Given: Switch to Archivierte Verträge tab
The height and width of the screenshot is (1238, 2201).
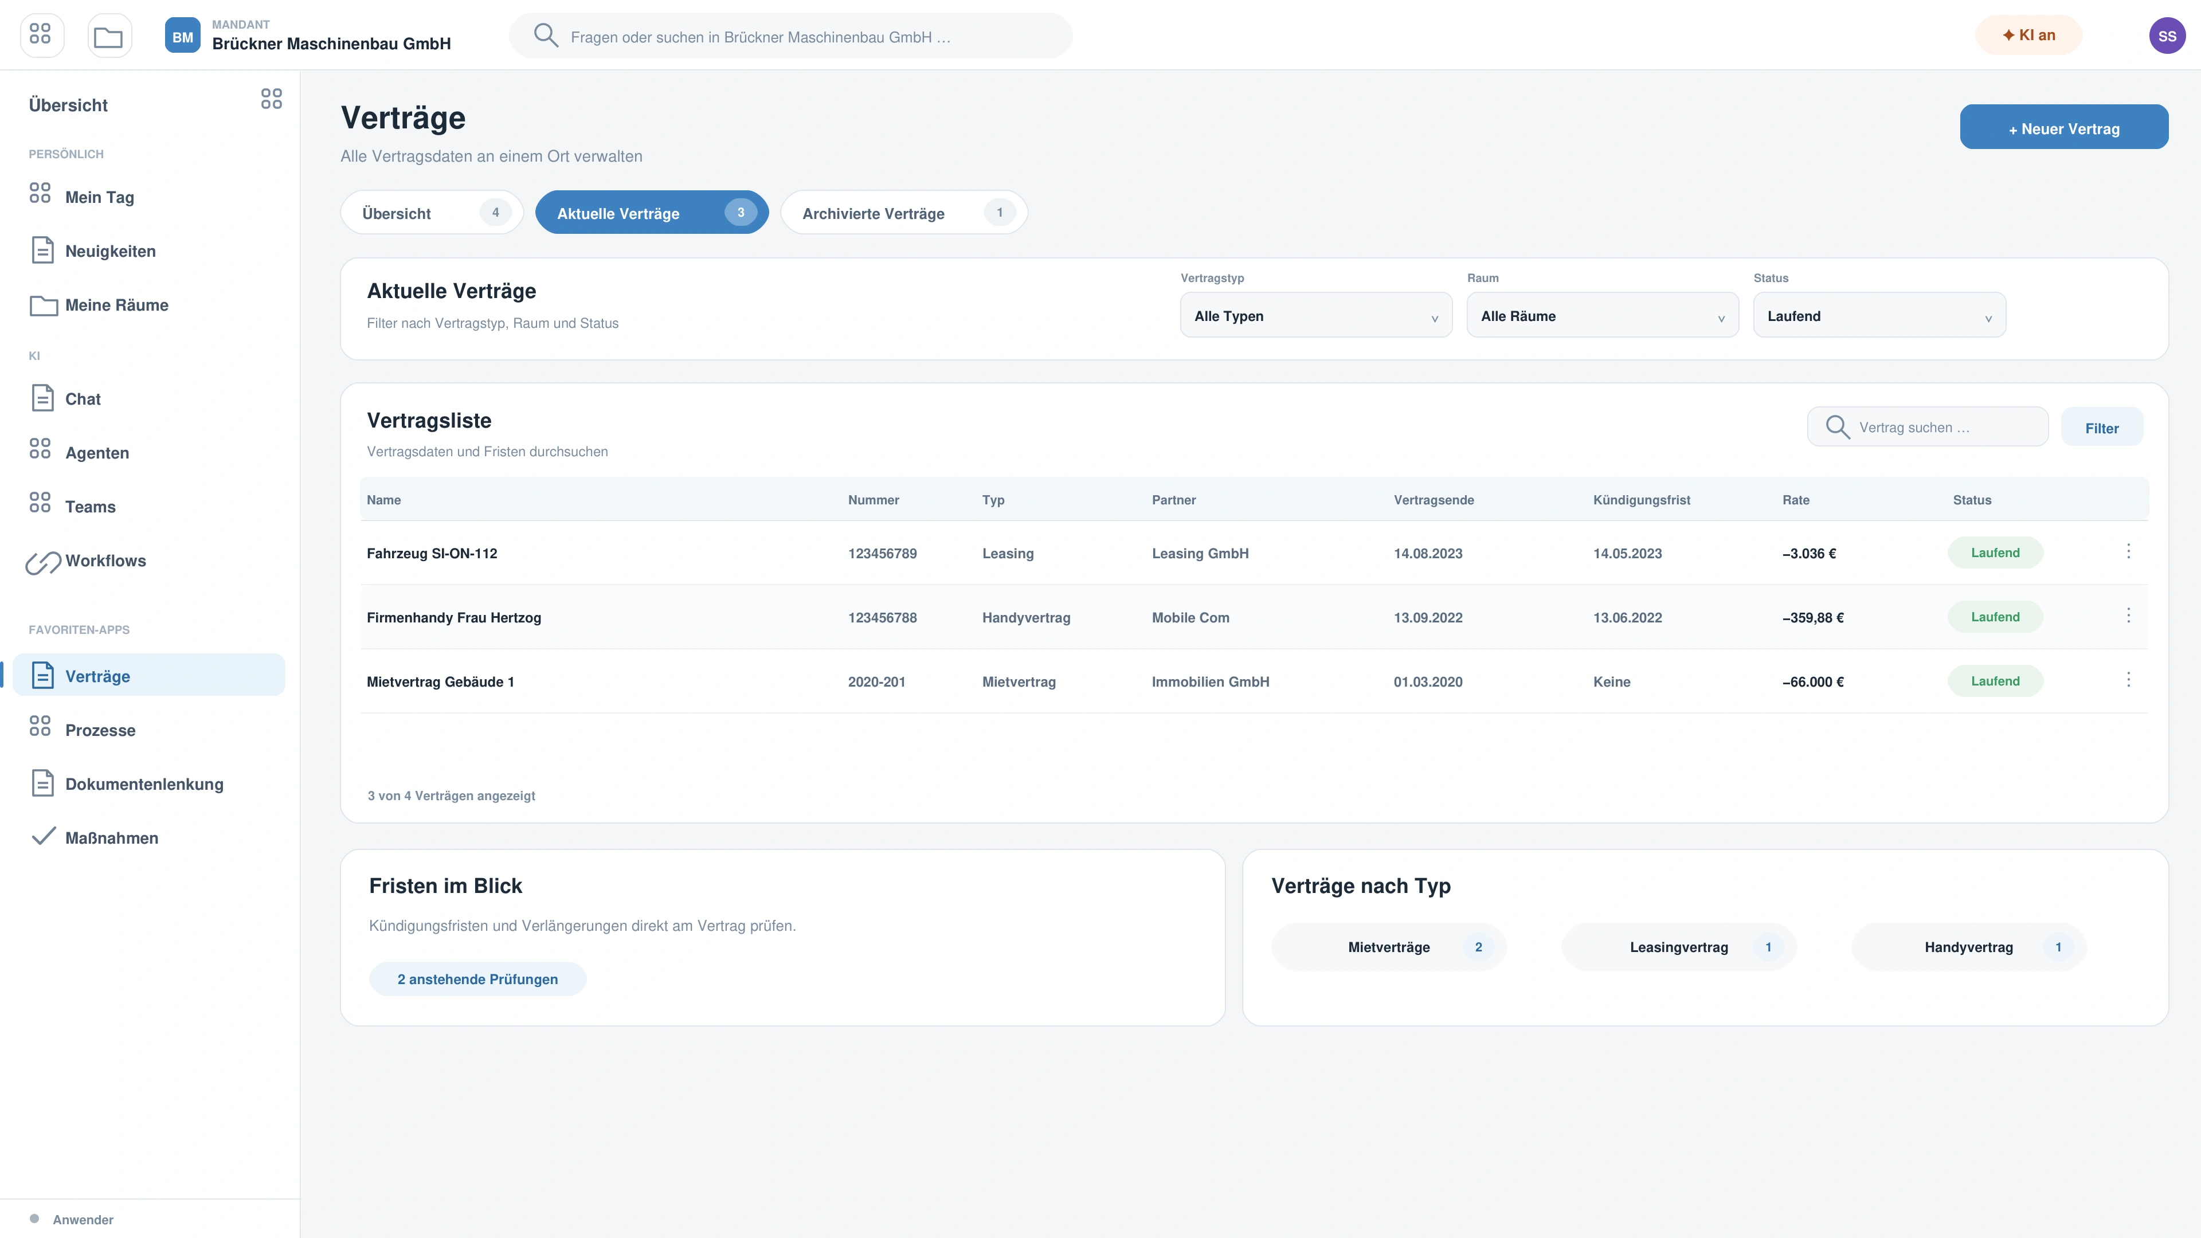Looking at the screenshot, I should (904, 213).
